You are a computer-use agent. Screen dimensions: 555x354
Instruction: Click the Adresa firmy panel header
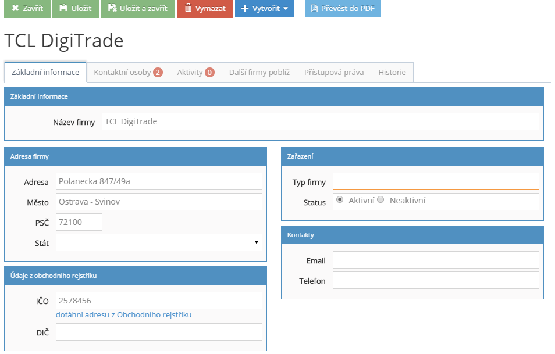[x=136, y=157]
